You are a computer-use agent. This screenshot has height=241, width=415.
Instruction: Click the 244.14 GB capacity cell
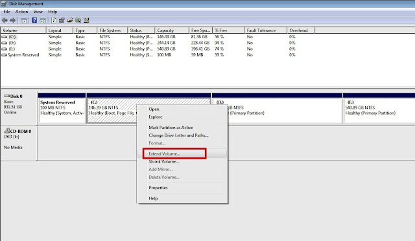coord(166,43)
